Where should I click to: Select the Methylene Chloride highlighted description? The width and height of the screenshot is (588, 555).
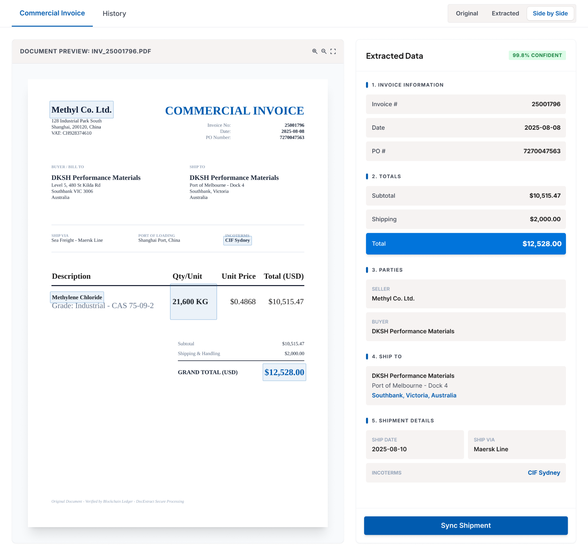[x=77, y=297]
